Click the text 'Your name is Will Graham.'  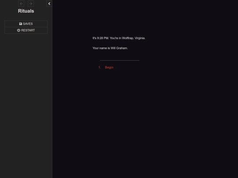pos(110,48)
